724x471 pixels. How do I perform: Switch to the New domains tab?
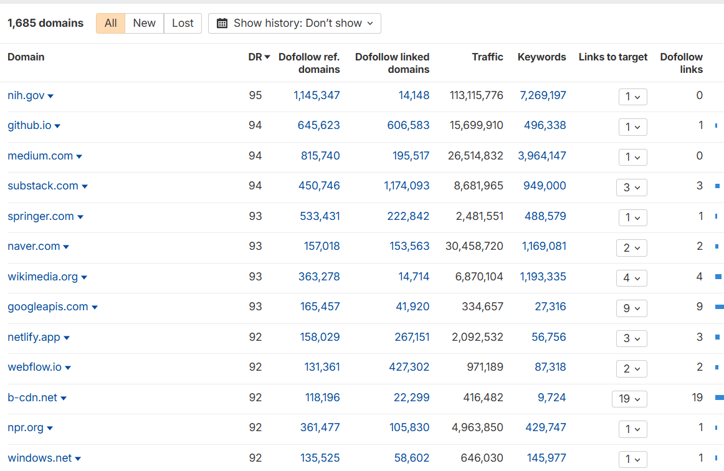pyautogui.click(x=144, y=23)
